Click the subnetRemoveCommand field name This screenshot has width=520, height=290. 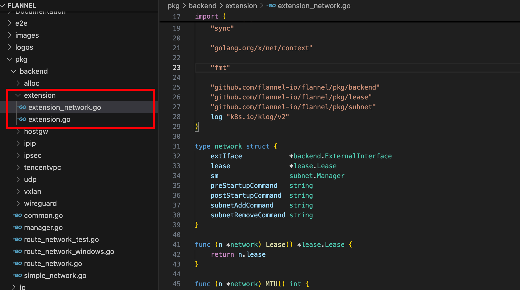pos(248,215)
